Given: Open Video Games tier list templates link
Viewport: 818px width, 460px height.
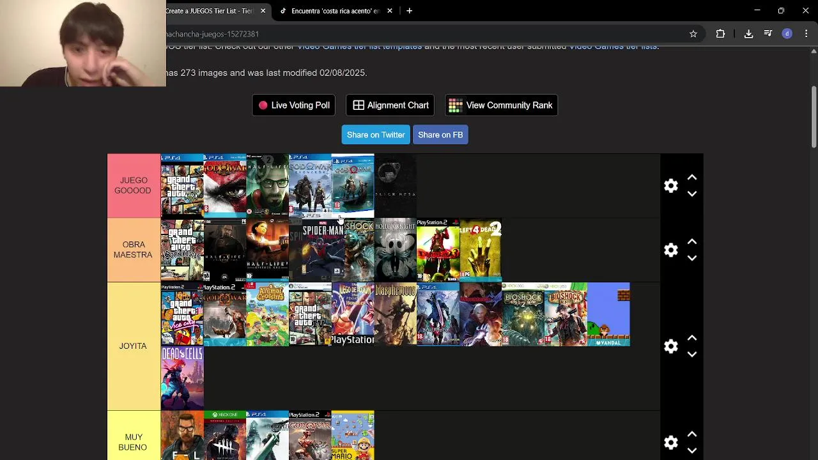Looking at the screenshot, I should [359, 47].
